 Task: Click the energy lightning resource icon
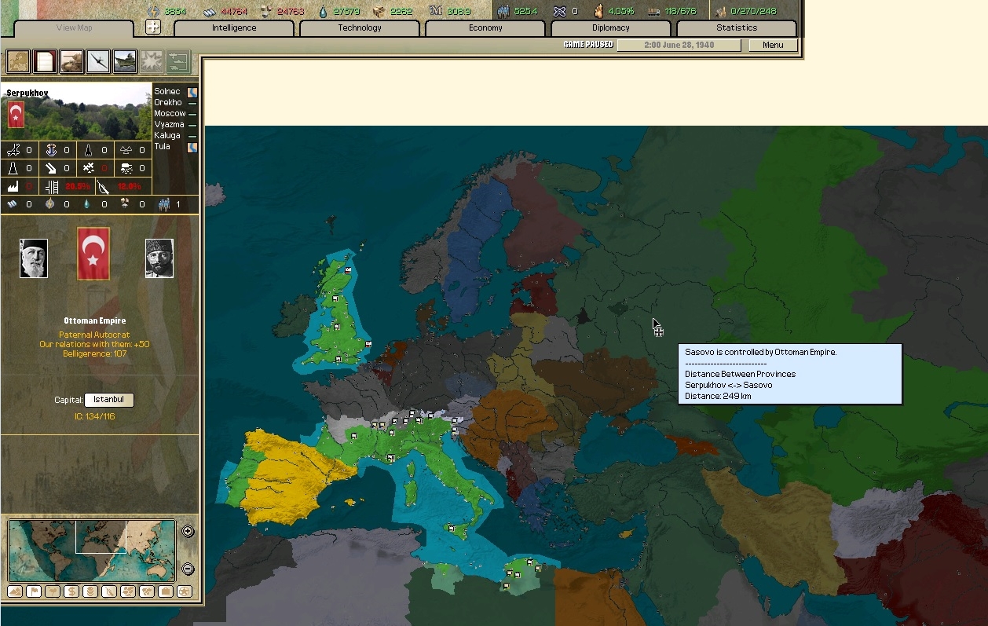pyautogui.click(x=153, y=11)
